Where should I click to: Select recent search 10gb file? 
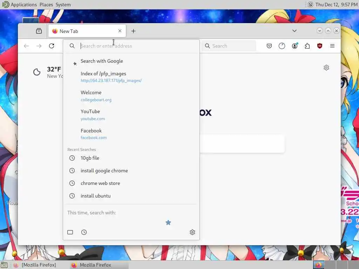[131, 158]
